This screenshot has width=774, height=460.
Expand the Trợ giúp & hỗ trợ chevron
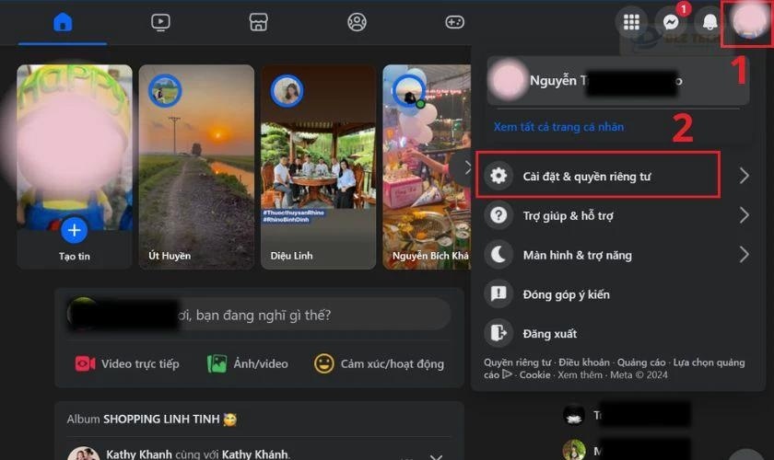point(744,215)
